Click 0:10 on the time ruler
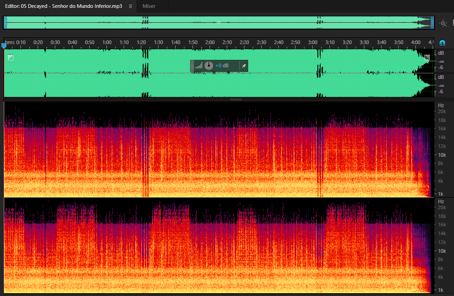The height and width of the screenshot is (296, 454). tap(21, 42)
